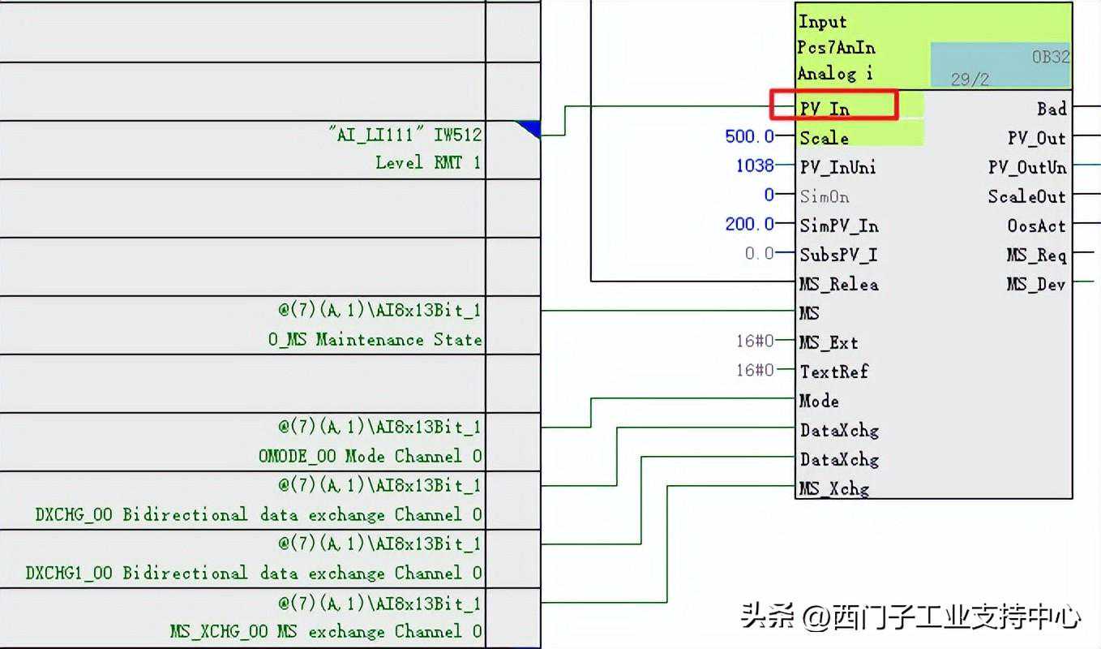This screenshot has height=649, width=1101.
Task: Click the PV_Out output pin
Action: tap(1036, 138)
